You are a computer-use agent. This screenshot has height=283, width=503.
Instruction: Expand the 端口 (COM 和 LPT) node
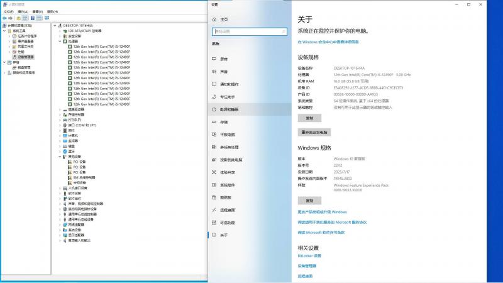pos(60,125)
